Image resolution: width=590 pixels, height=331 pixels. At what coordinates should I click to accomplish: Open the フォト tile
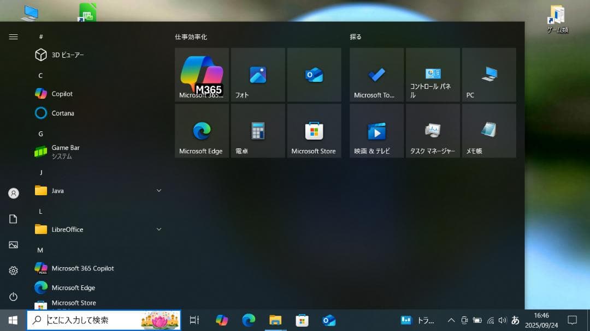point(258,75)
